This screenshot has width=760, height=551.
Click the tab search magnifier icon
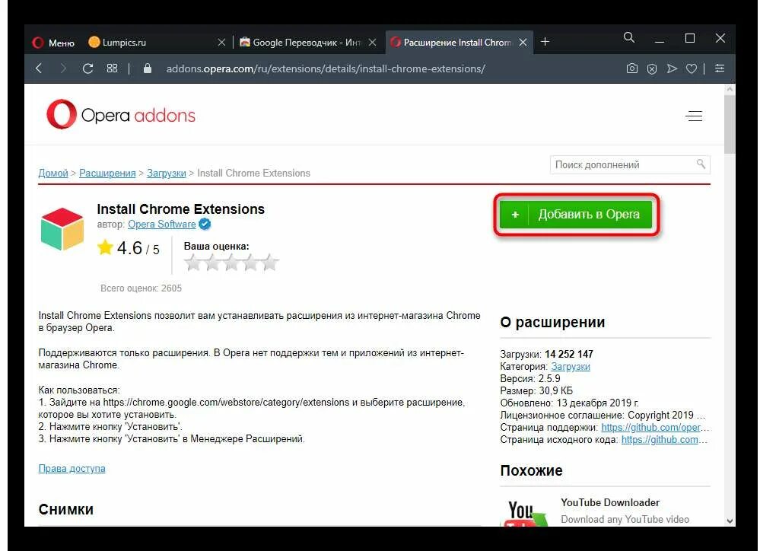629,37
